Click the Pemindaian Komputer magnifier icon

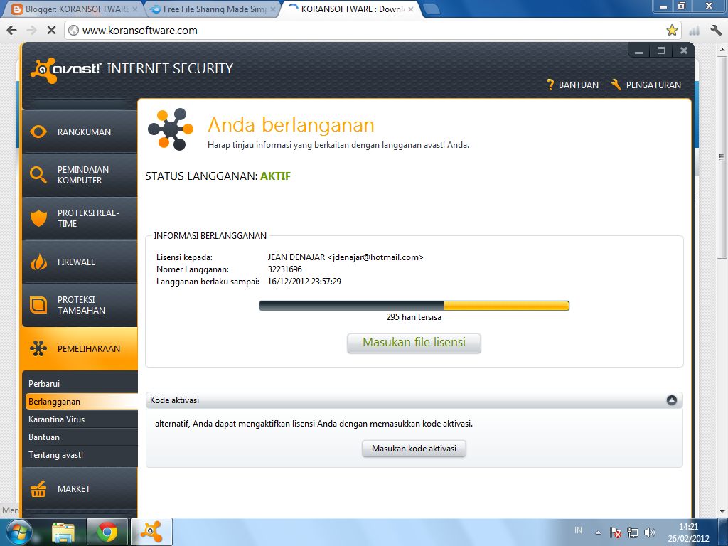pos(38,175)
